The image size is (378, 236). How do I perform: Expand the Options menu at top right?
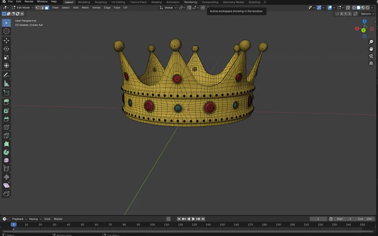[366, 13]
